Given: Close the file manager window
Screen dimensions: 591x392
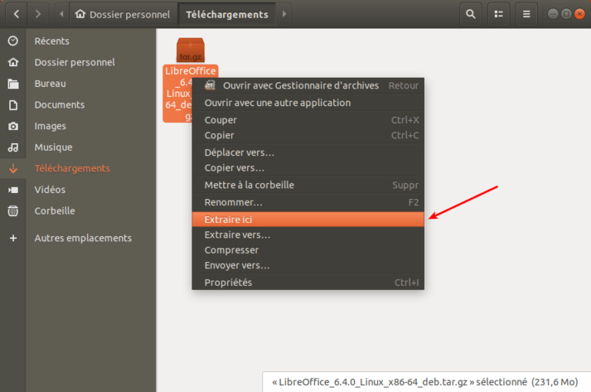Looking at the screenshot, I should point(579,14).
